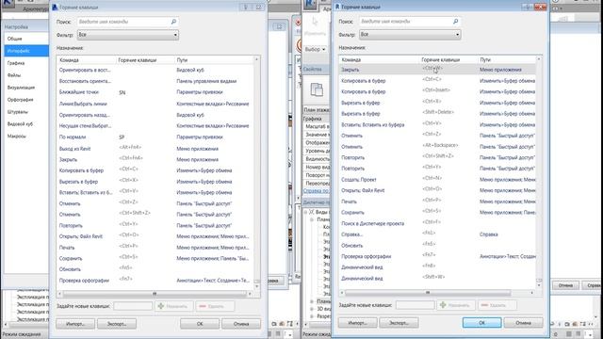This screenshot has height=339, width=603.
Task: Select Печать row in right dialog
Action: [x=437, y=202]
